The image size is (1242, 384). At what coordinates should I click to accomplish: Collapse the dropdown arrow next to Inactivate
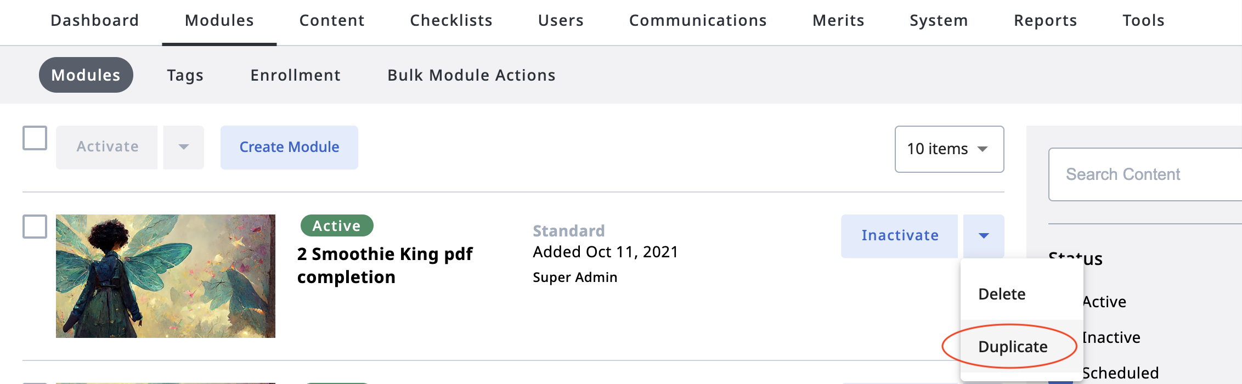tap(984, 236)
